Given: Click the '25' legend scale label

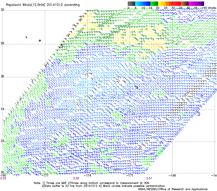Looking at the screenshot, I should [x=166, y=8].
